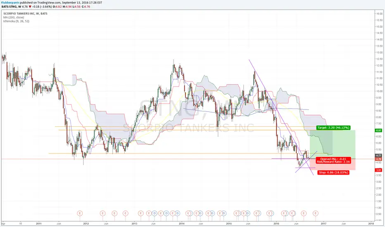Click the 10.00 price scale label
This screenshot has width=385, height=227.
[379, 91]
